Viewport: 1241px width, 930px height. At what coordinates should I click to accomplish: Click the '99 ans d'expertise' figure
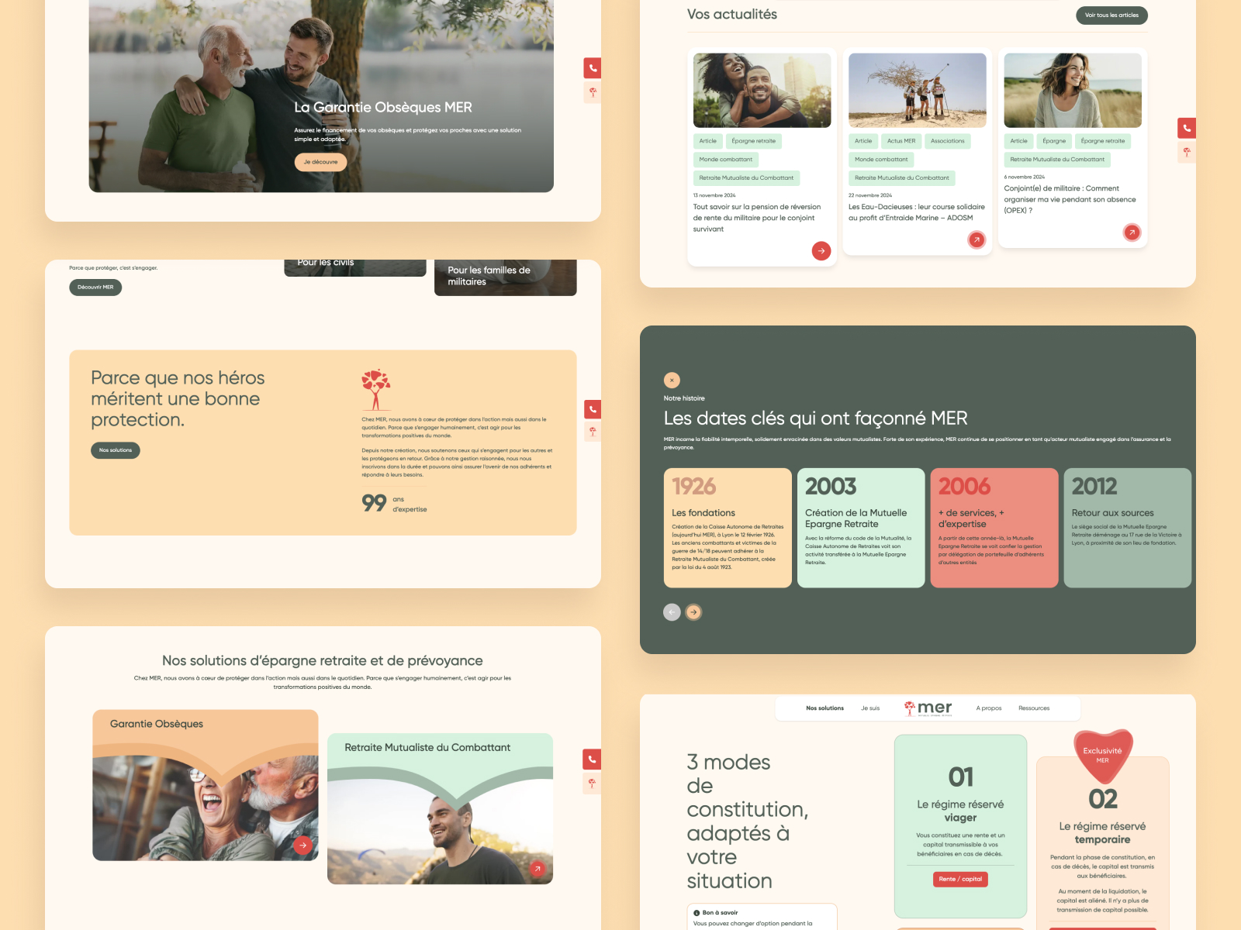coord(395,504)
